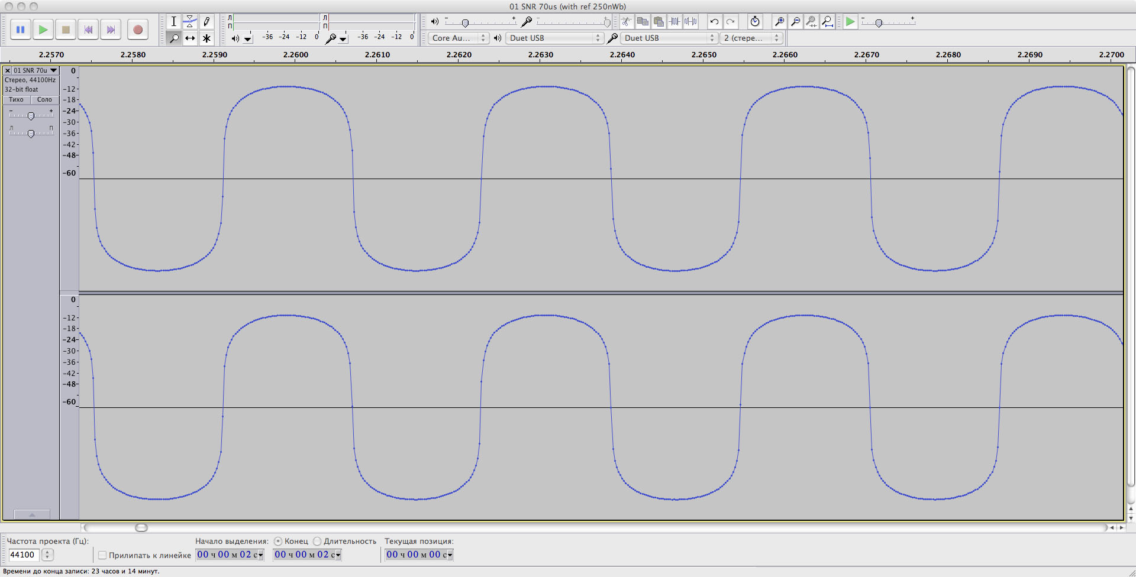Open the '2 (стерео)' channels dropdown
The image size is (1136, 577).
coord(751,38)
